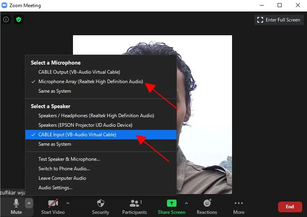
Task: Expand share options arrow next to Share Screen
Action: point(186,203)
